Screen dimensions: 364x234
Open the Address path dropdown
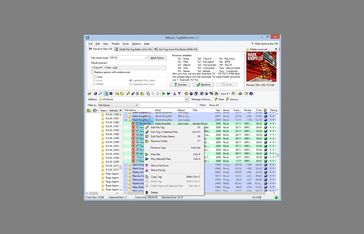pos(186,99)
